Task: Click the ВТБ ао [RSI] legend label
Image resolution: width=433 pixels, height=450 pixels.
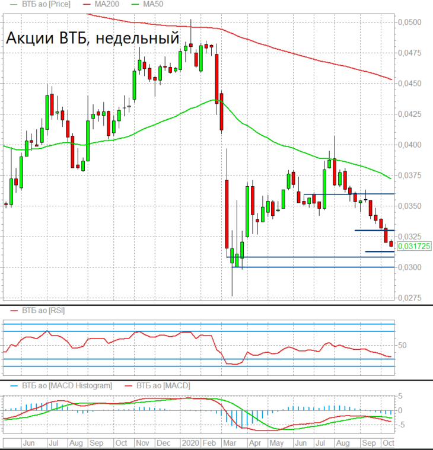Action: click(x=43, y=311)
